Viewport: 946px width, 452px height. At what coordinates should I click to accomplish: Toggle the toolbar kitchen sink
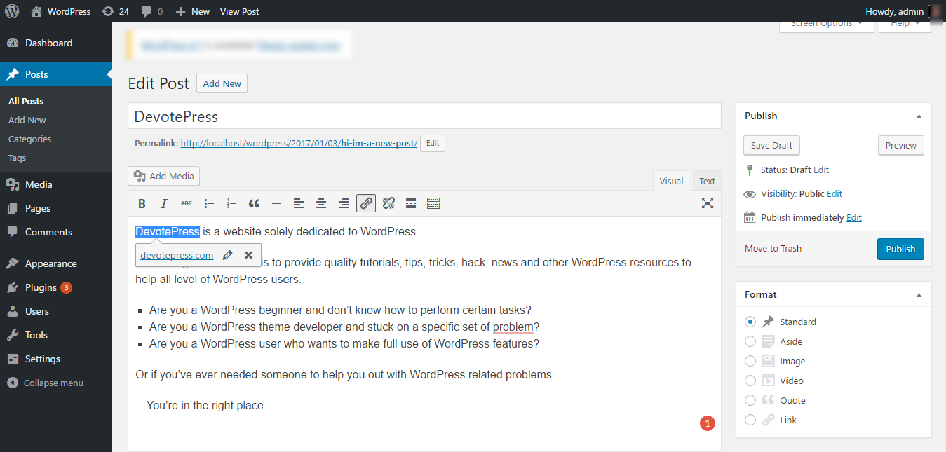tap(433, 203)
